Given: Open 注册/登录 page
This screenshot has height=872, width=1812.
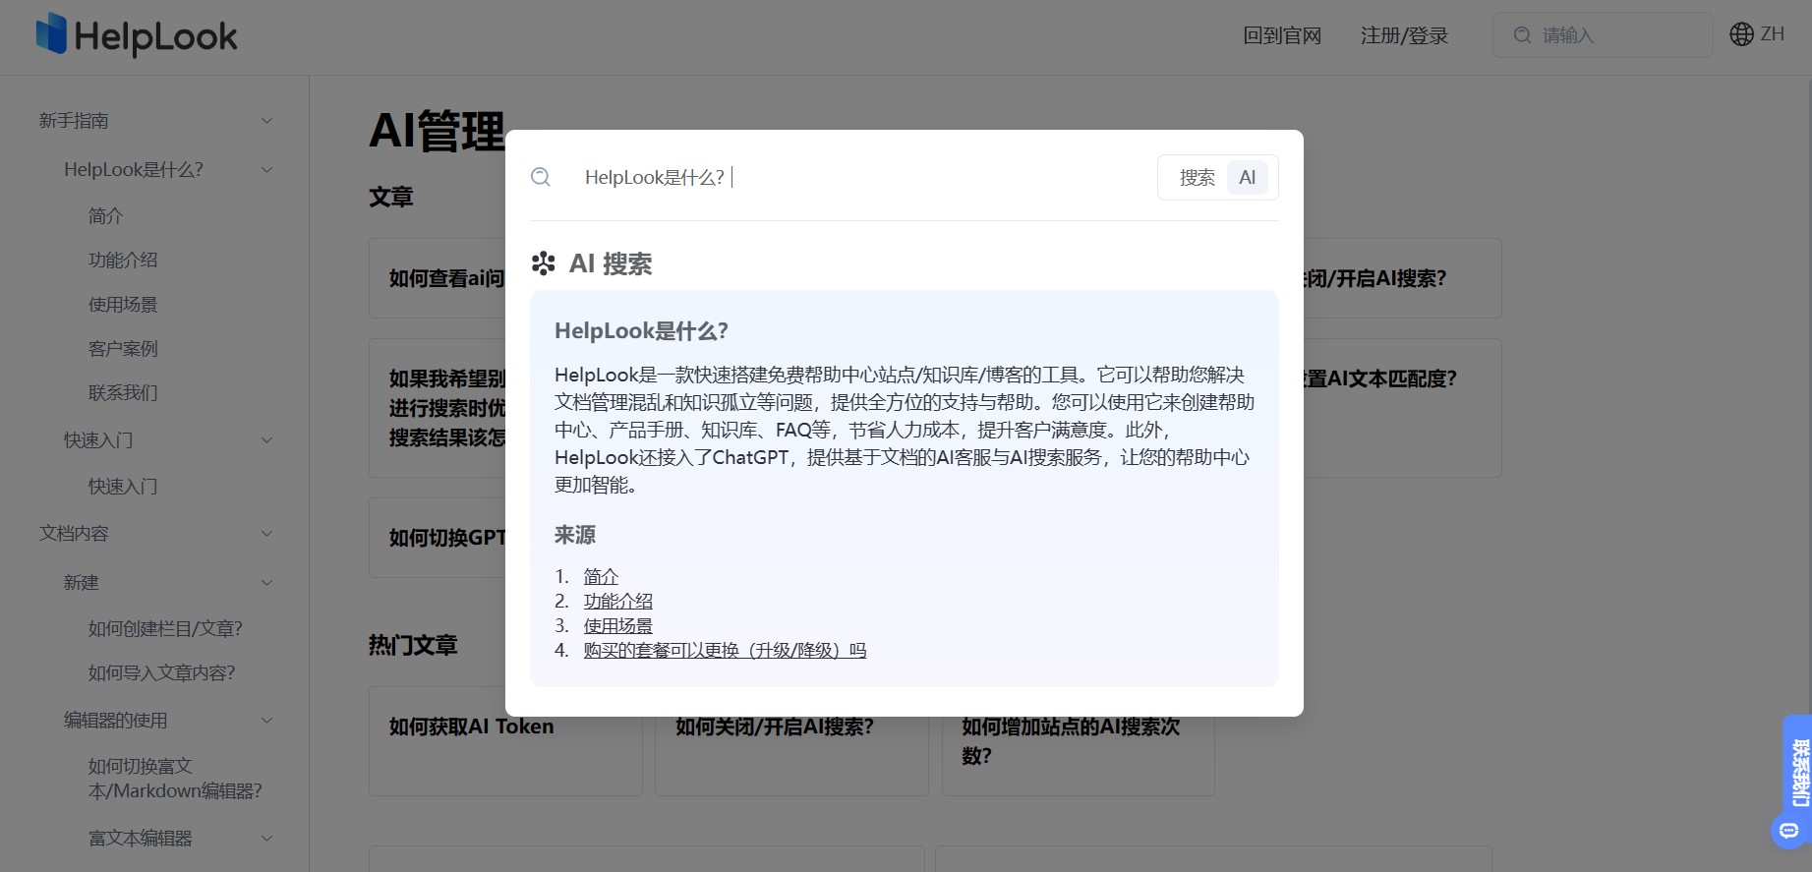Looking at the screenshot, I should [1404, 35].
